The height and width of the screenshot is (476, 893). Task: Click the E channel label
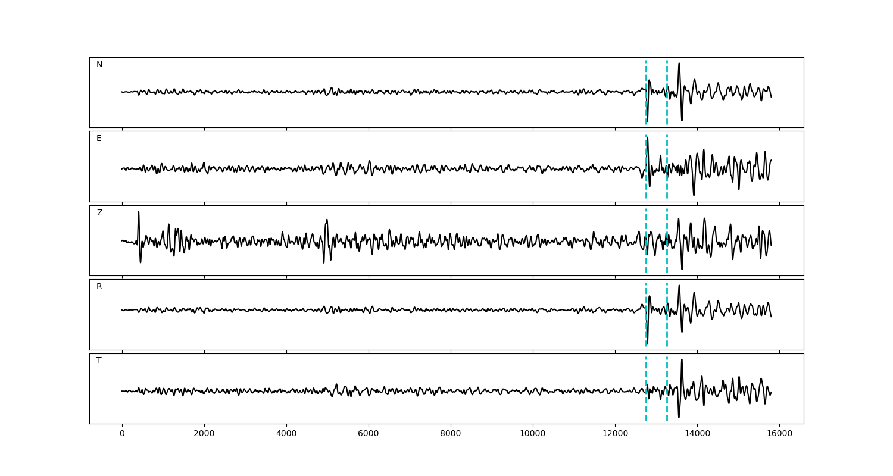[x=99, y=139]
